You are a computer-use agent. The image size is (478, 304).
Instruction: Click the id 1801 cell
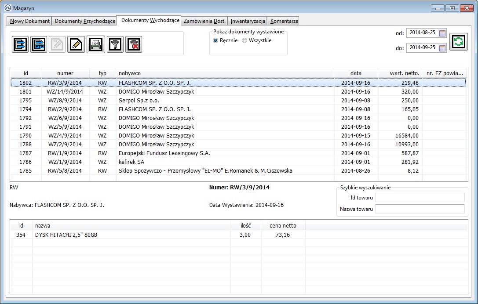pos(26,92)
